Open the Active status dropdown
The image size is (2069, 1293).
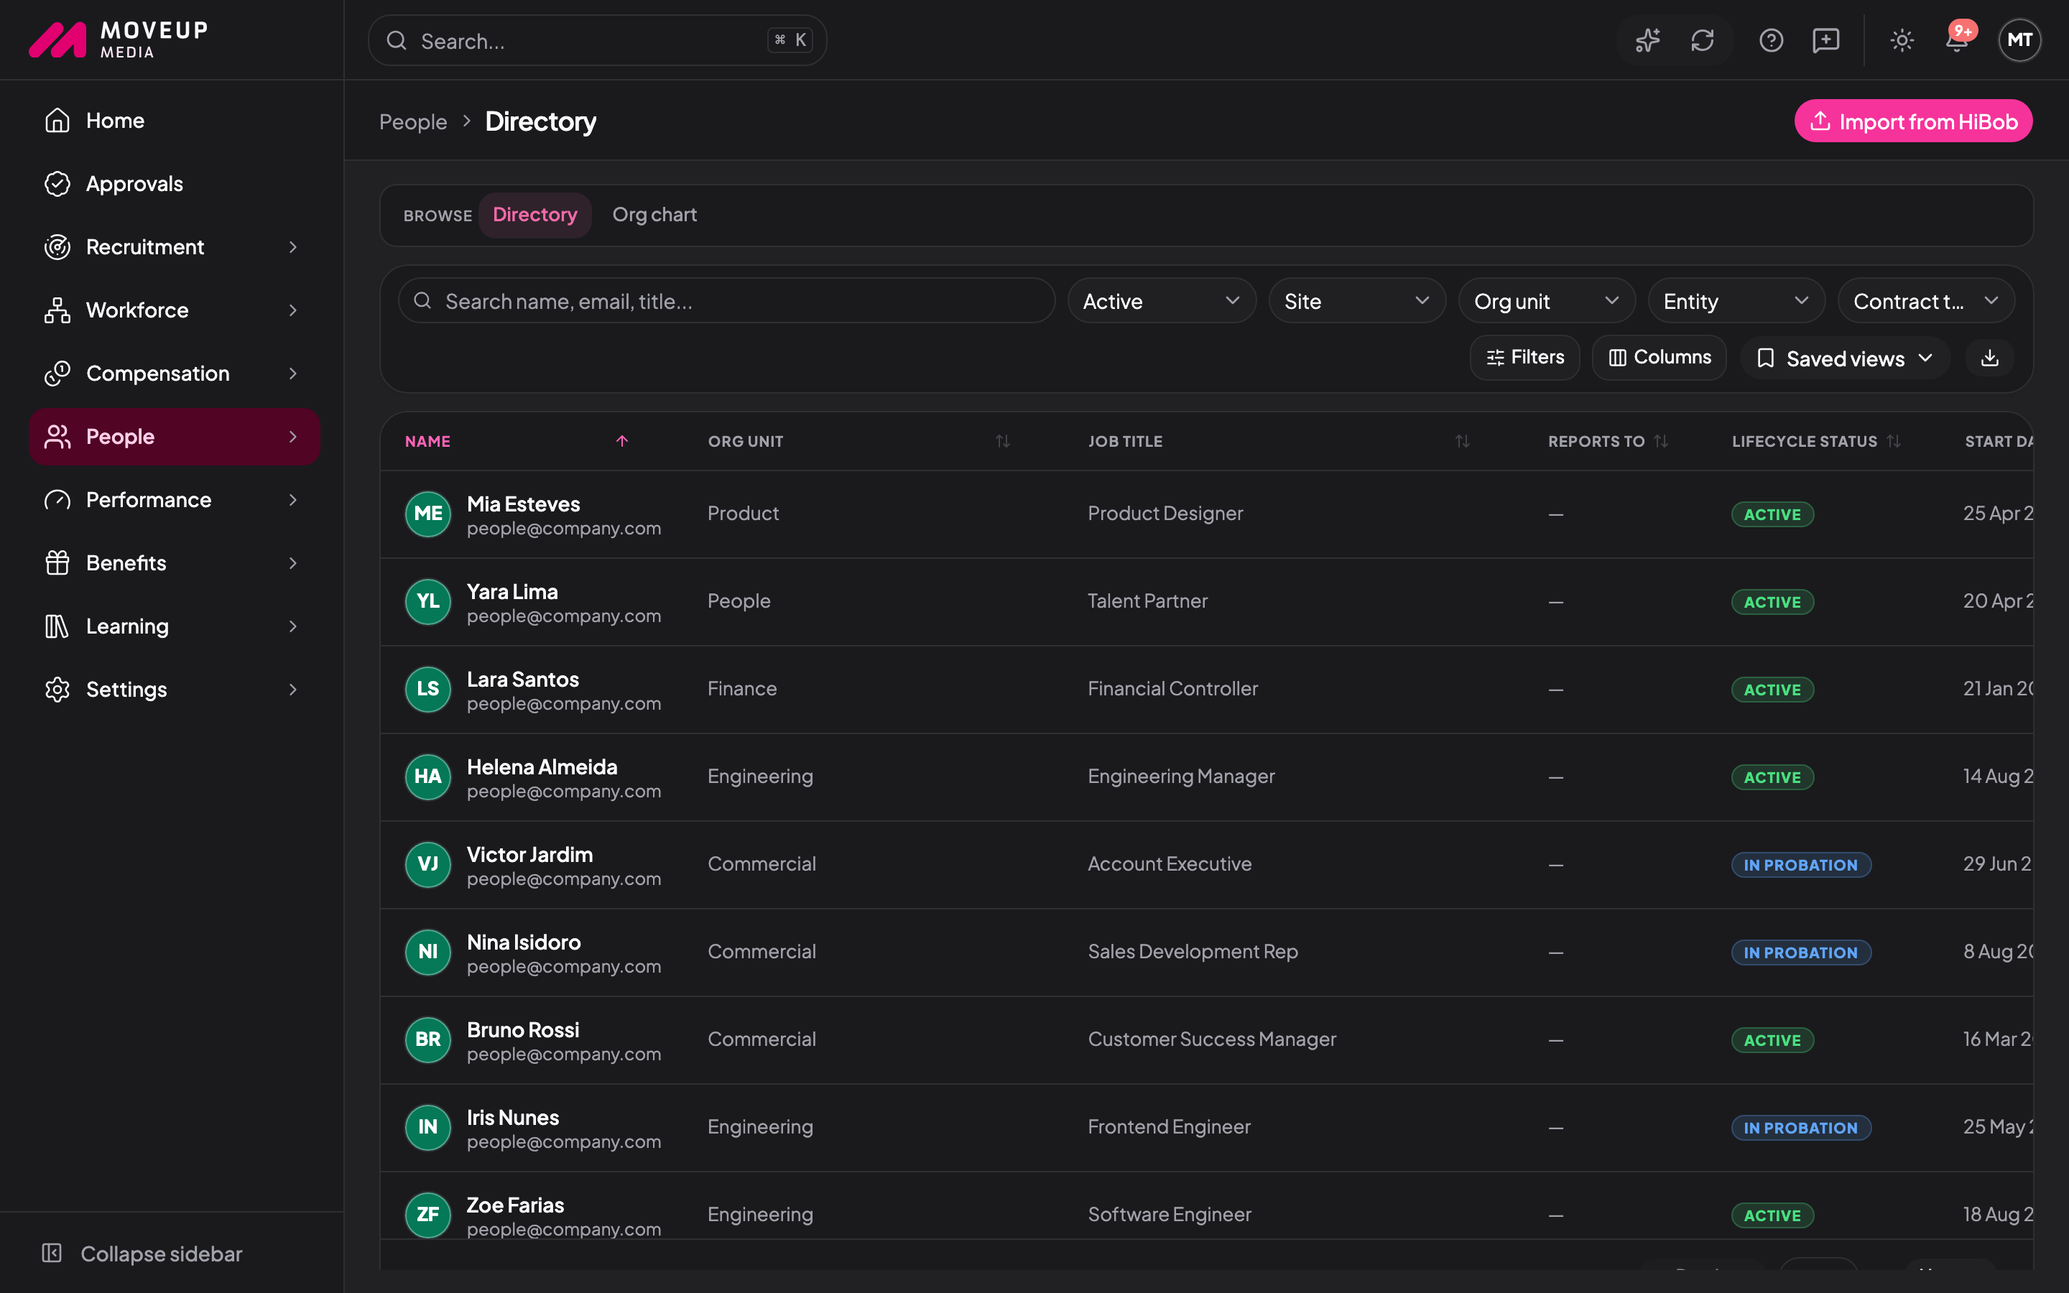coord(1161,301)
